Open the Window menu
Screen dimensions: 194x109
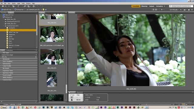(28, 3)
